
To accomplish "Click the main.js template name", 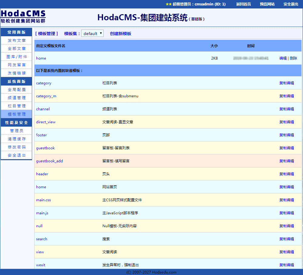I will pos(42,213).
